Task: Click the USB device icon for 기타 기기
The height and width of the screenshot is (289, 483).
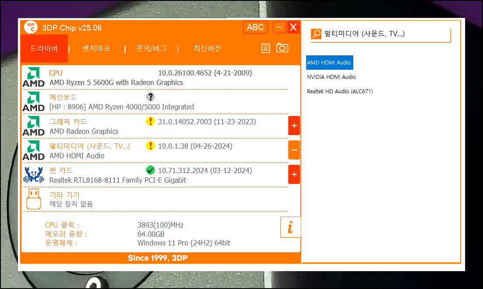Action: coord(34,199)
